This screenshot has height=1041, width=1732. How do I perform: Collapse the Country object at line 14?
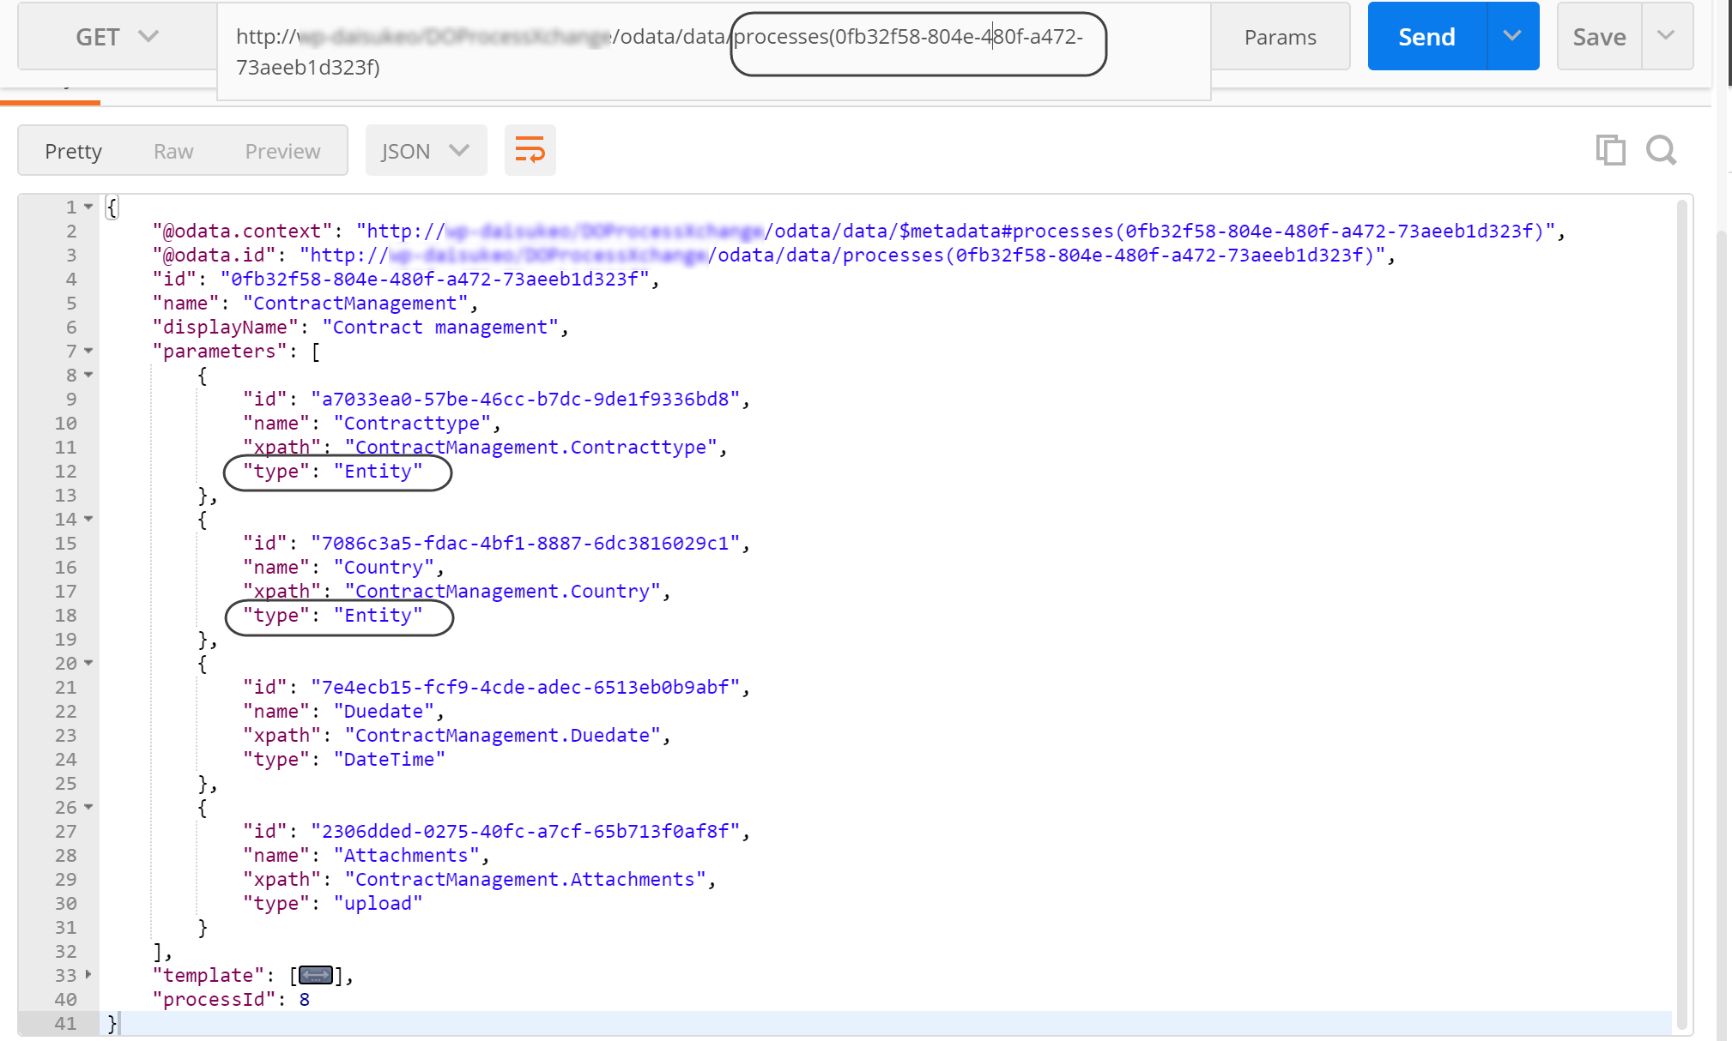pyautogui.click(x=88, y=519)
